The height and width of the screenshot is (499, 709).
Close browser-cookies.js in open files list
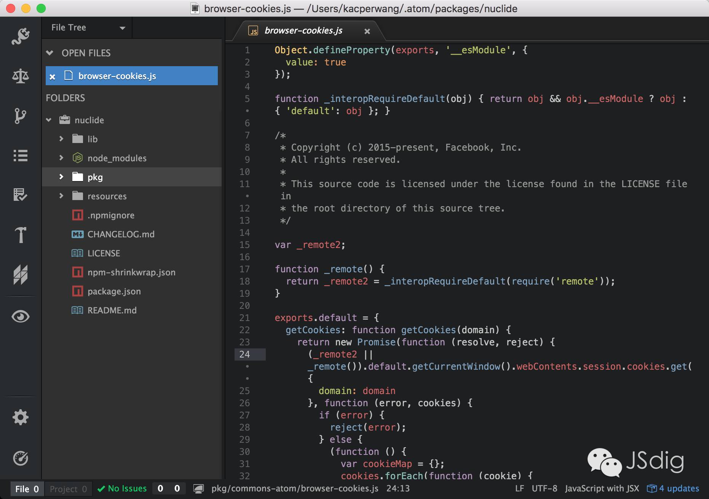[53, 76]
